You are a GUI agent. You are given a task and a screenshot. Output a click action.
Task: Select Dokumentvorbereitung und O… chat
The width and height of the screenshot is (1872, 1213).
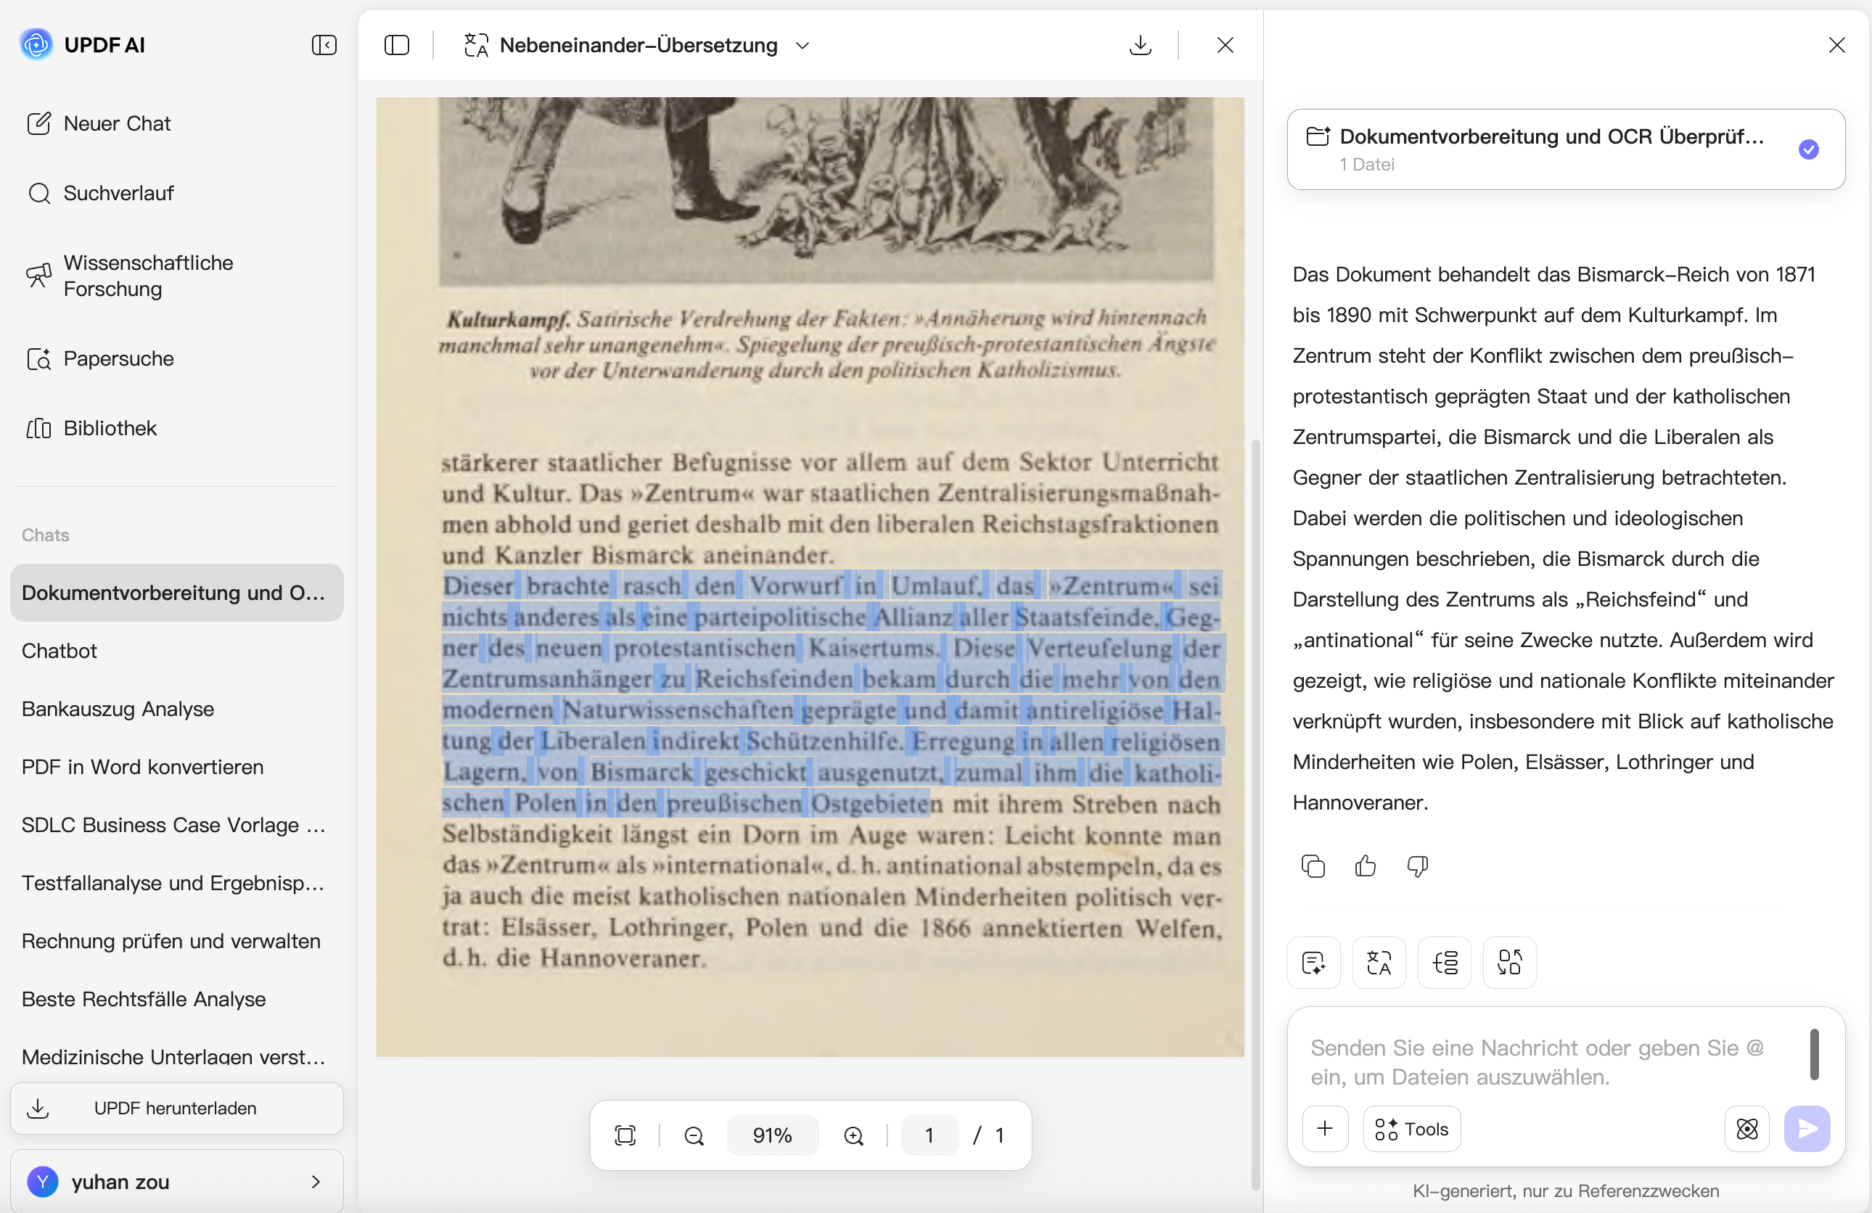click(x=176, y=592)
